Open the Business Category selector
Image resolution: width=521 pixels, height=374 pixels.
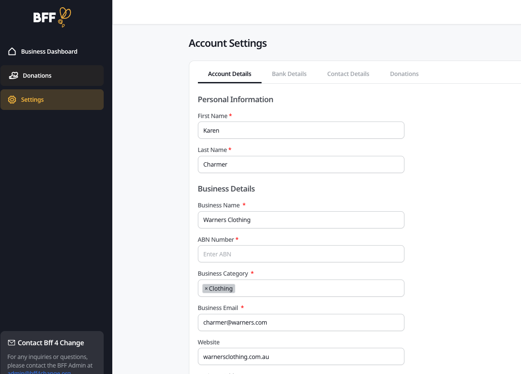pos(301,288)
